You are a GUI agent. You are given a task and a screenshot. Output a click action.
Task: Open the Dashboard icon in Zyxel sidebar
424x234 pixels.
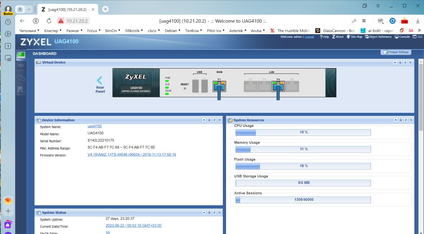[x=21, y=55]
